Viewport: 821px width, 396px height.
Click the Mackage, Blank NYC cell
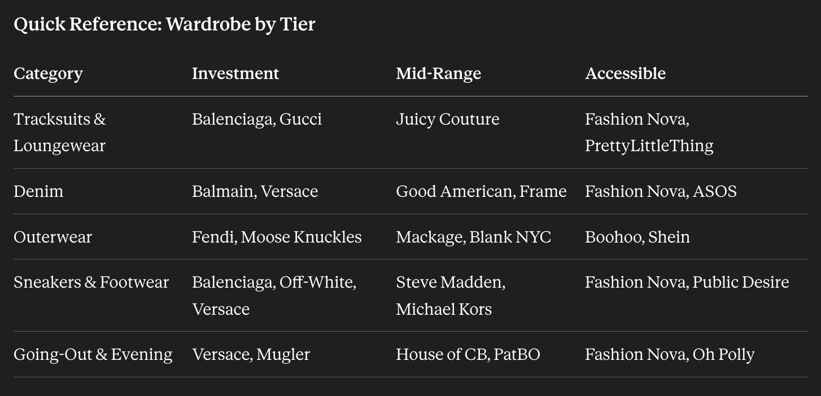(473, 237)
